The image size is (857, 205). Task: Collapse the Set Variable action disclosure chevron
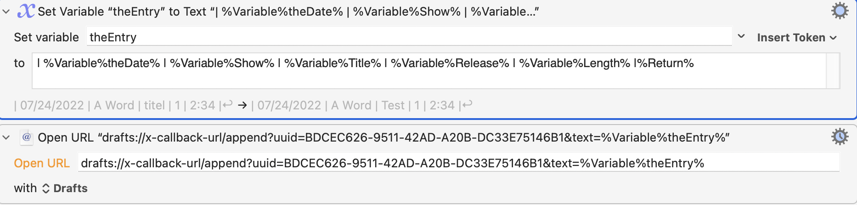coord(6,11)
